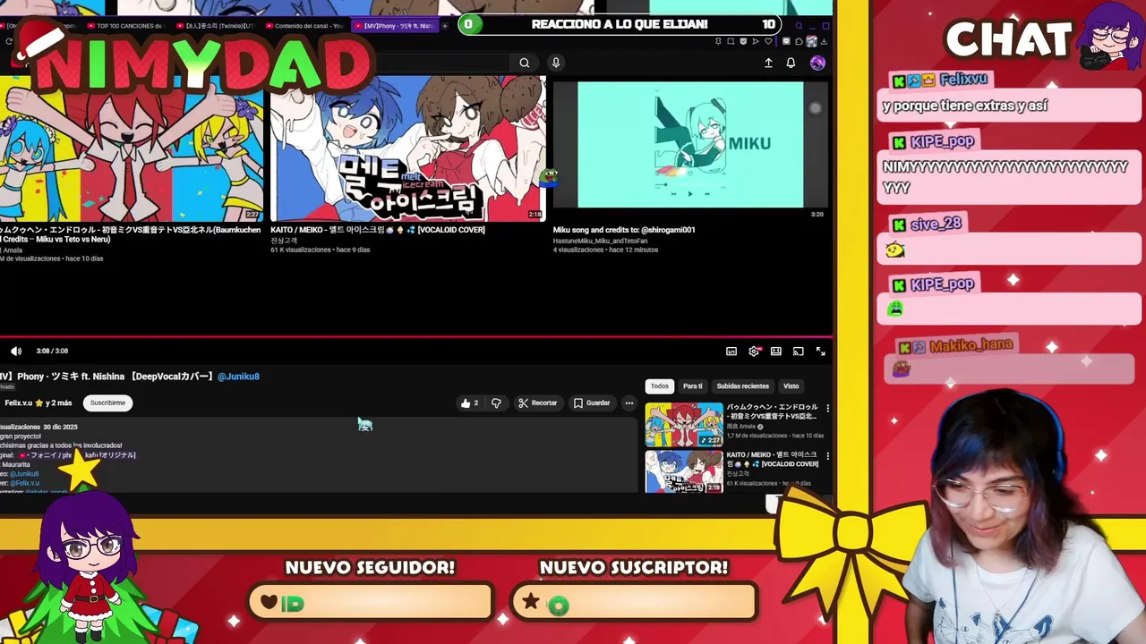Viewport: 1146px width, 644px height.
Task: Start voice search with the microphone icon
Action: [556, 63]
